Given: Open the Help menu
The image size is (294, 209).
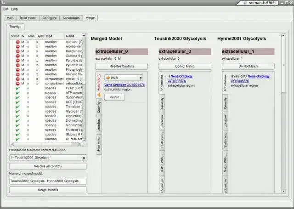Looking at the screenshot, I should pyautogui.click(x=14, y=9).
